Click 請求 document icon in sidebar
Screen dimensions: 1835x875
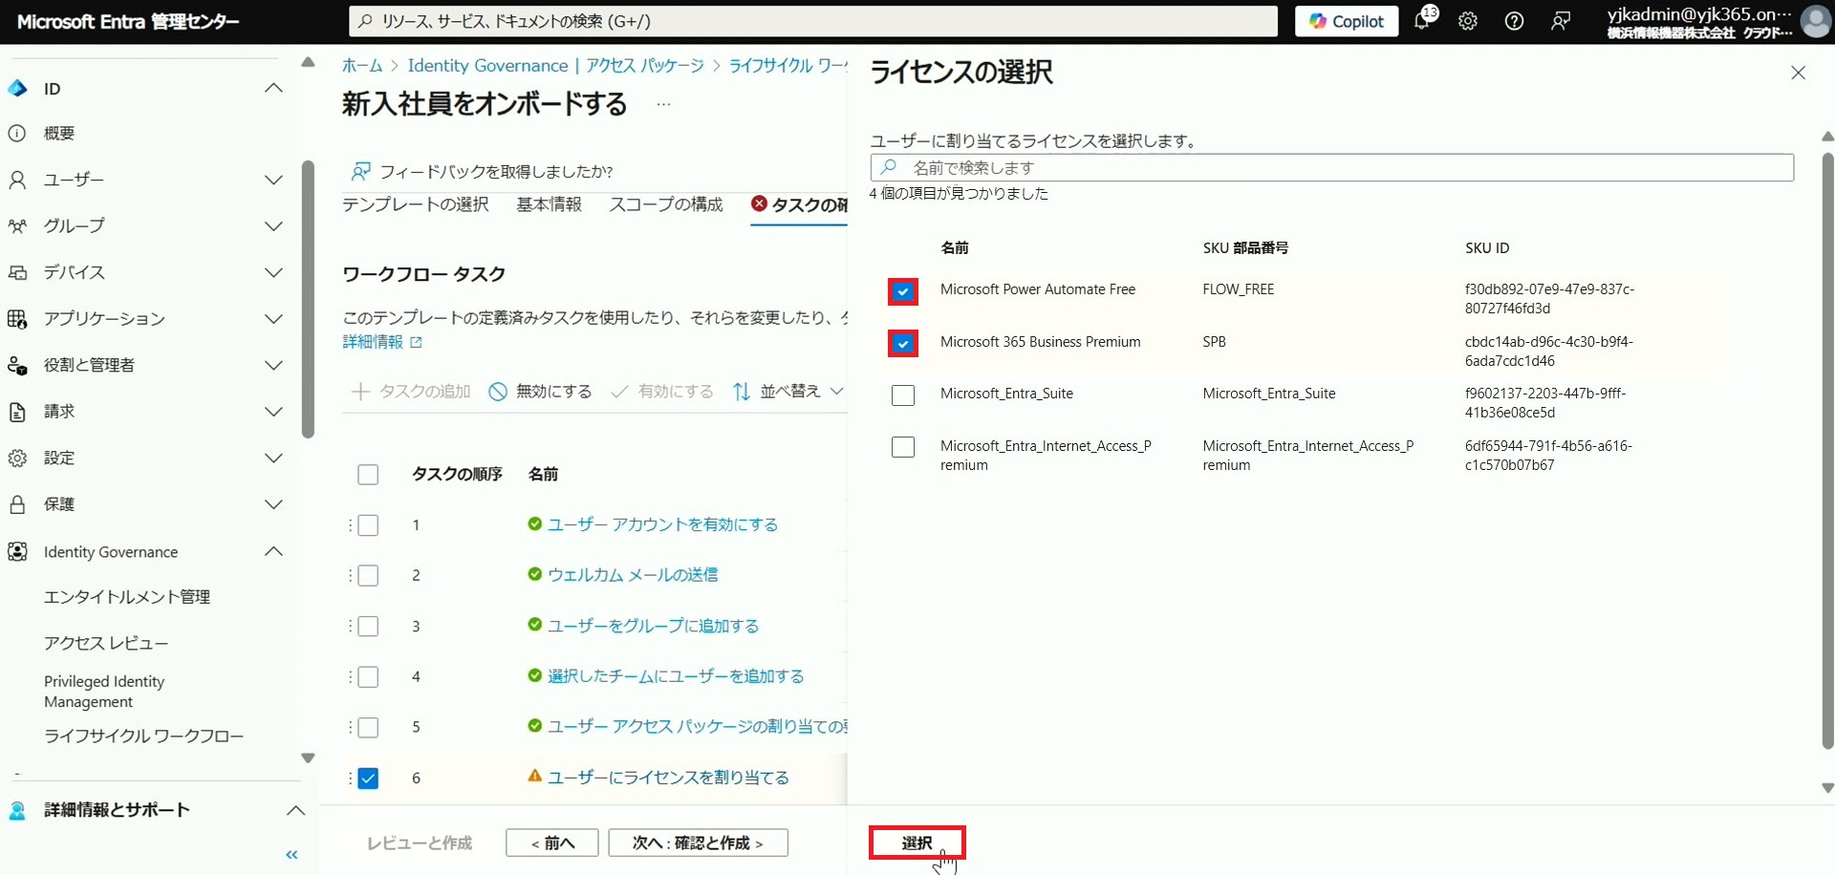(x=17, y=412)
